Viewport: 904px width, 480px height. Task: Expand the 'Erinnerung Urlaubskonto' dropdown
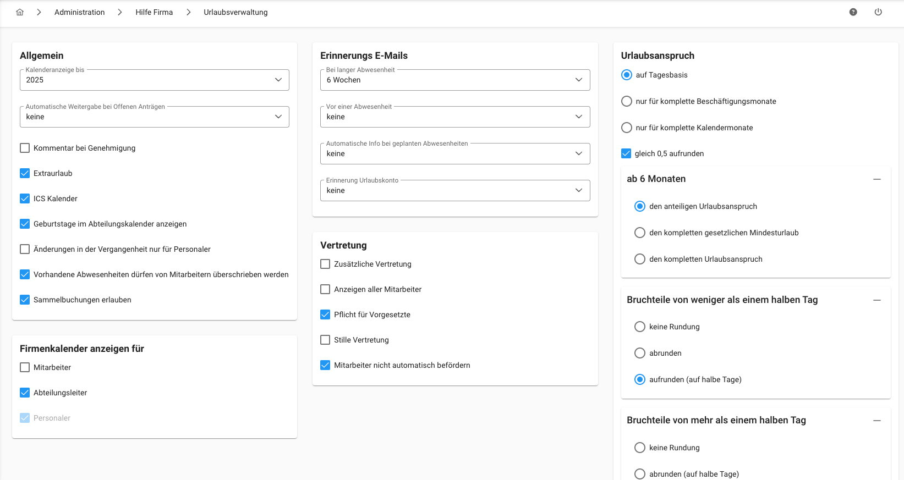(454, 190)
